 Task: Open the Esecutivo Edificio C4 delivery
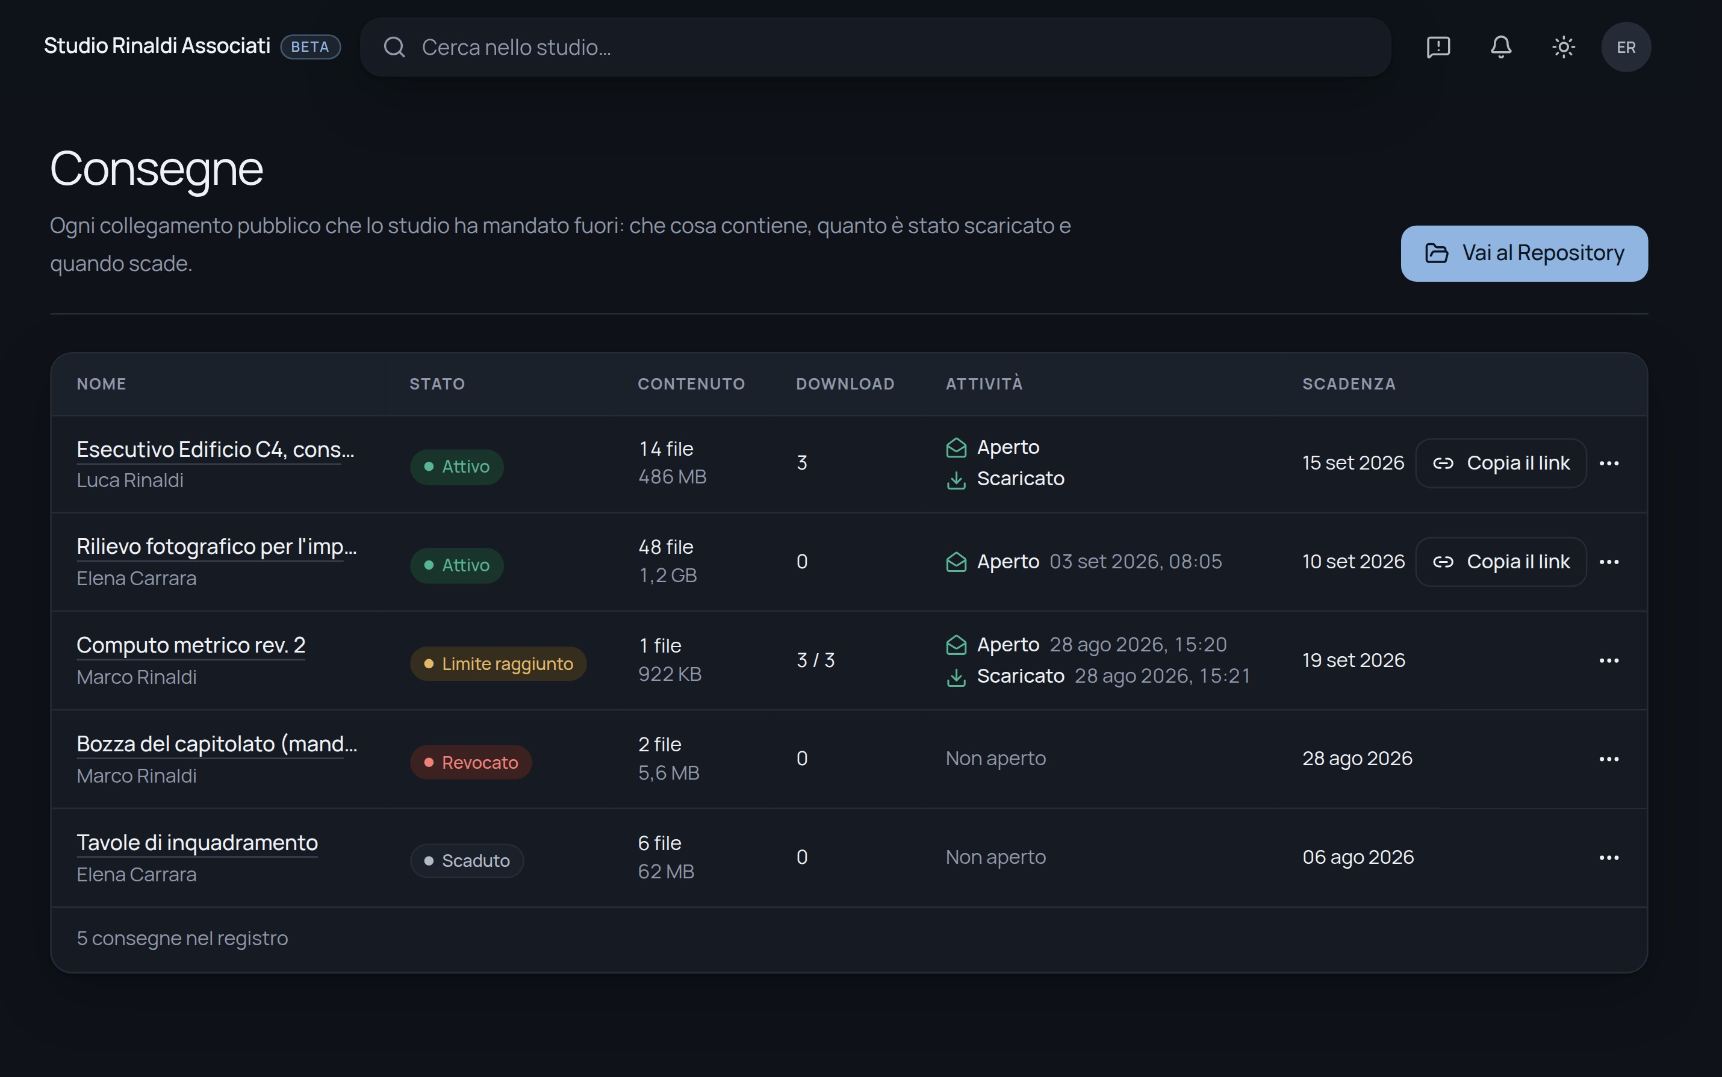coord(215,450)
